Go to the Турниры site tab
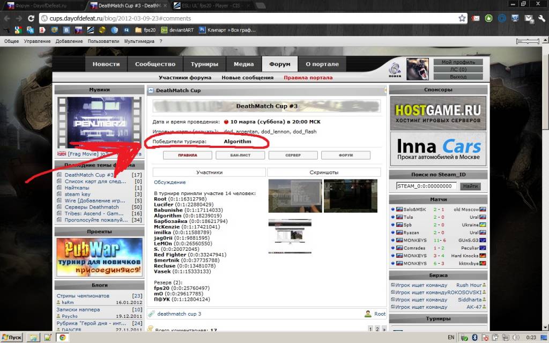 tap(204, 64)
